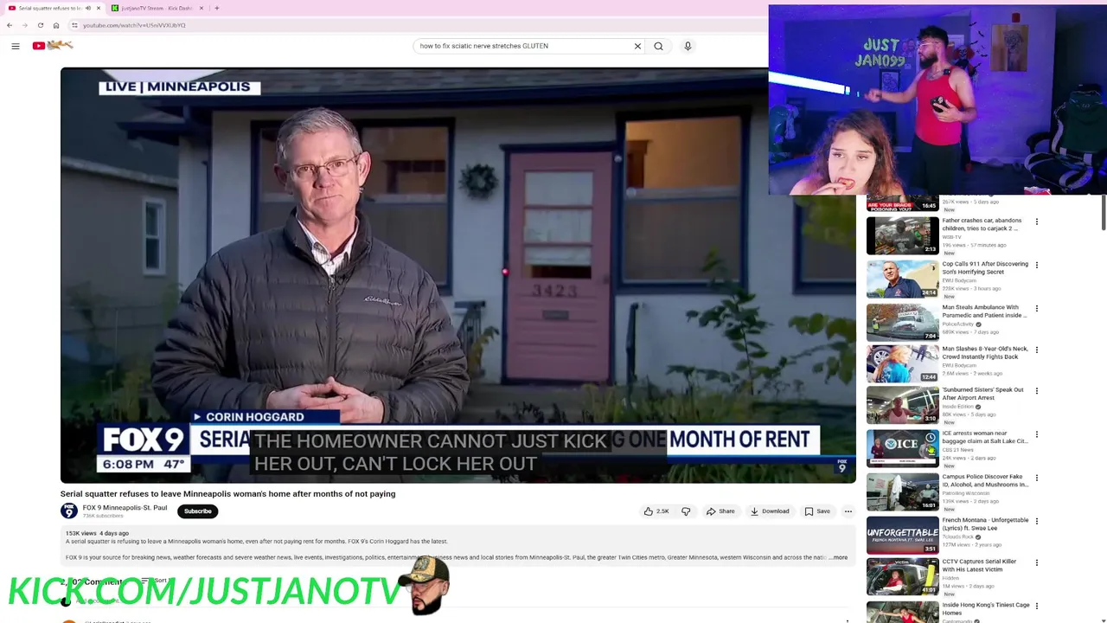
Task: Open CBS 21 News channel name link
Action: (958, 450)
